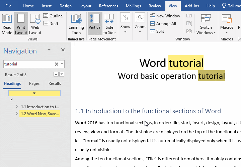Select Print Layout view

pos(21,24)
